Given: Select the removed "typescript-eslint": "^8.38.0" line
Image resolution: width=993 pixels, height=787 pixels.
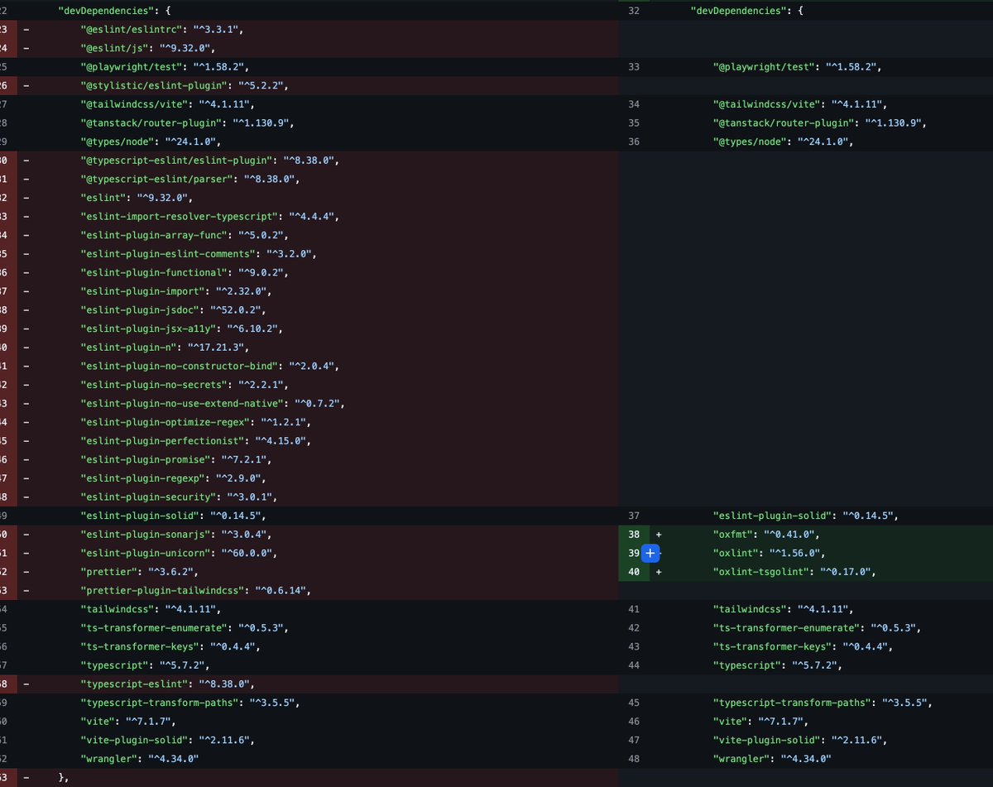Looking at the screenshot, I should coord(309,684).
